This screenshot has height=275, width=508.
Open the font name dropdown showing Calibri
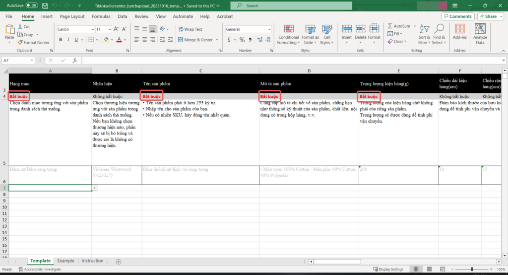pyautogui.click(x=75, y=29)
